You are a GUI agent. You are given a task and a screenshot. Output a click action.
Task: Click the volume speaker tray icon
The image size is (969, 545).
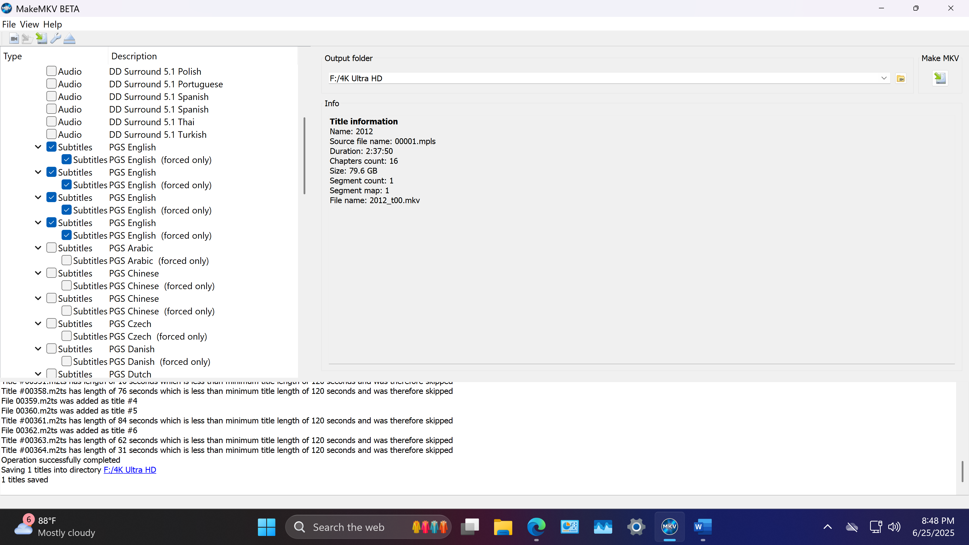(x=894, y=527)
